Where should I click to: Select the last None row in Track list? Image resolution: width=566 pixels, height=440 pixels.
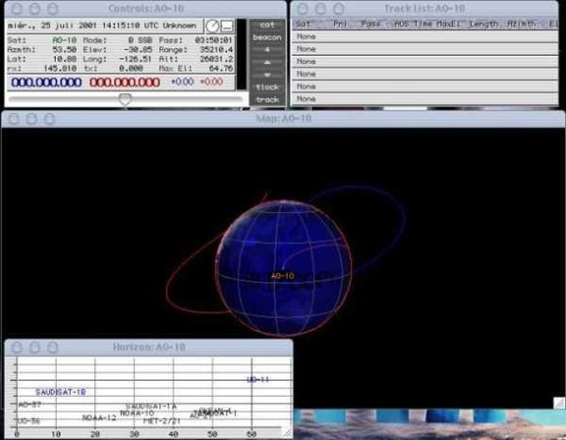[424, 99]
